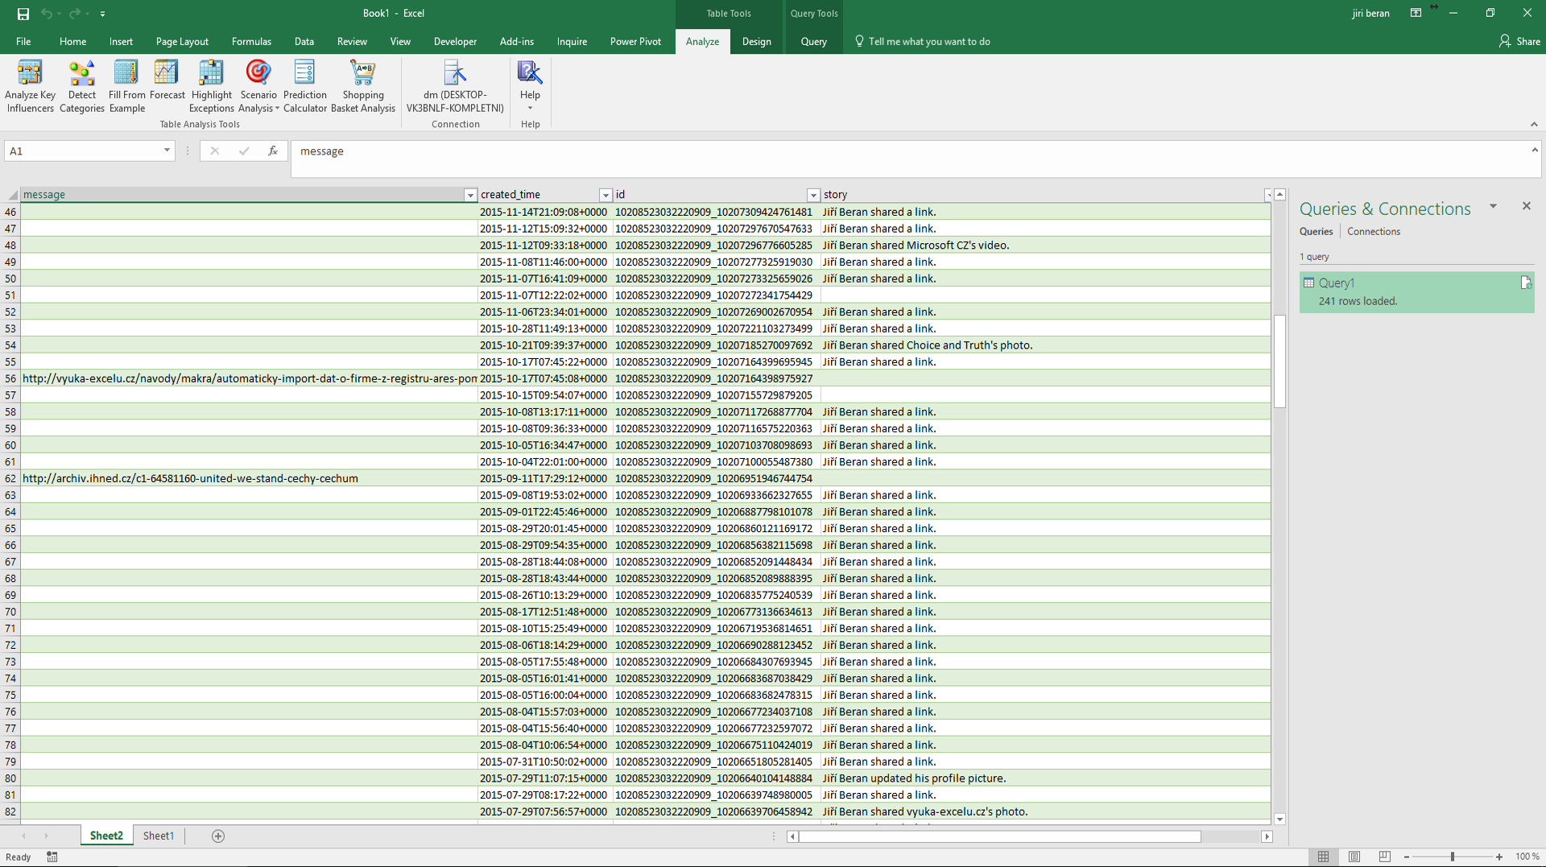Open Fill From Example tool

click(x=126, y=86)
